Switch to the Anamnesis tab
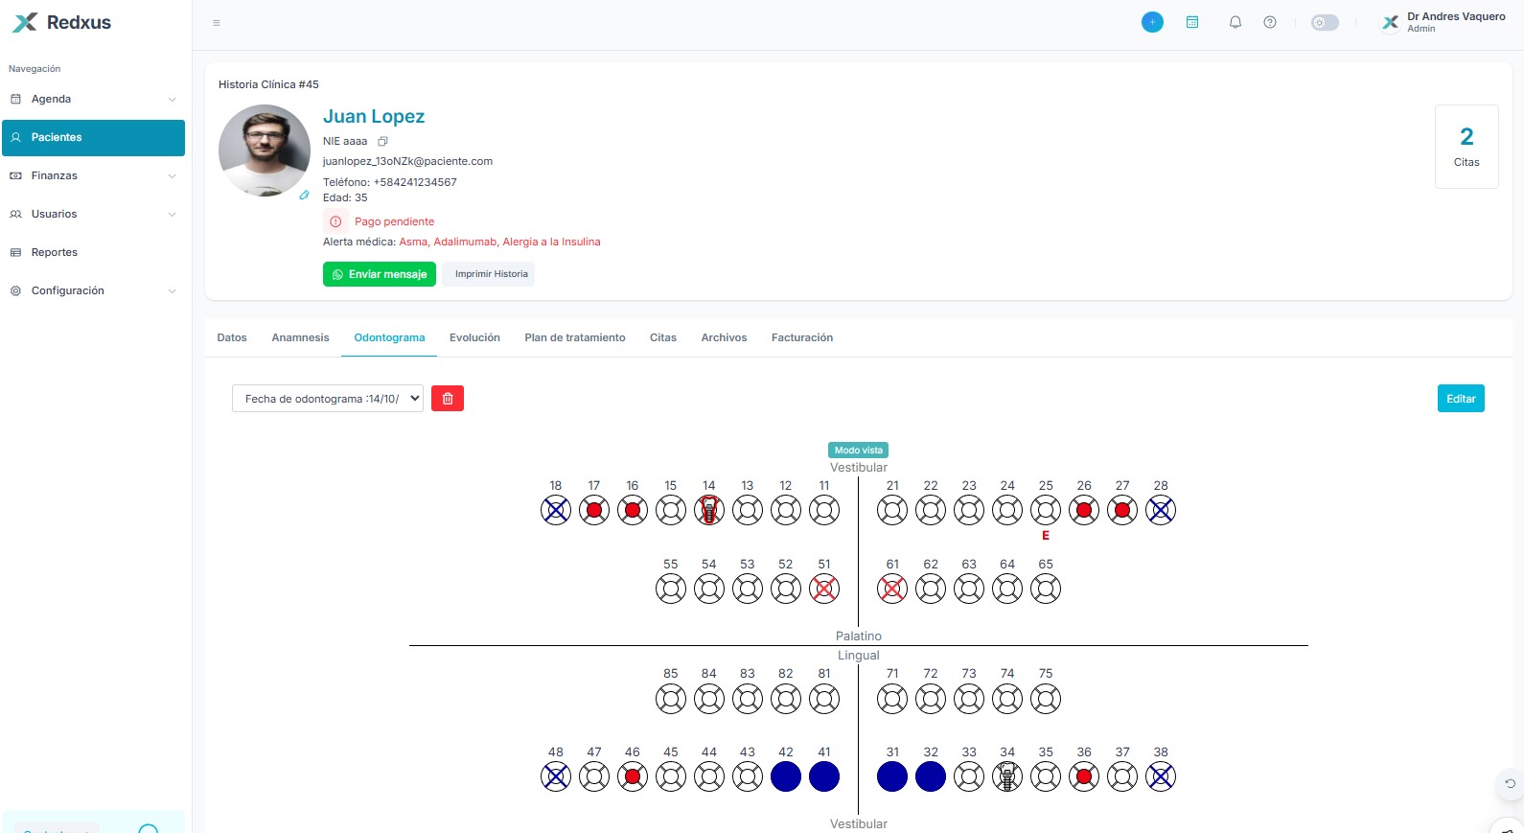This screenshot has width=1524, height=833. pos(300,337)
